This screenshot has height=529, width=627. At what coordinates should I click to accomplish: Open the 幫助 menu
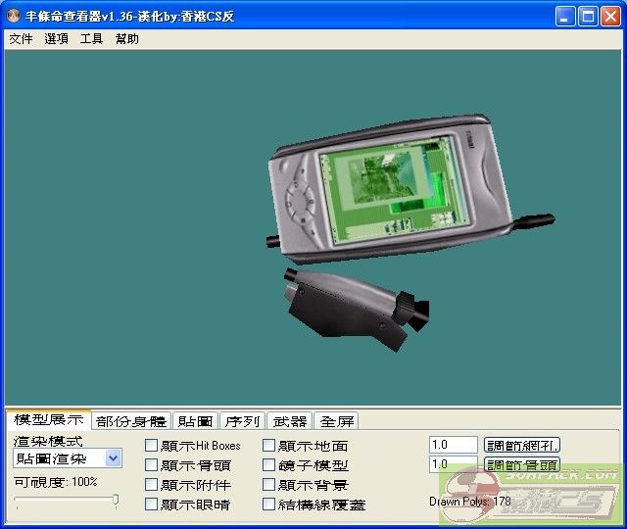coord(126,39)
